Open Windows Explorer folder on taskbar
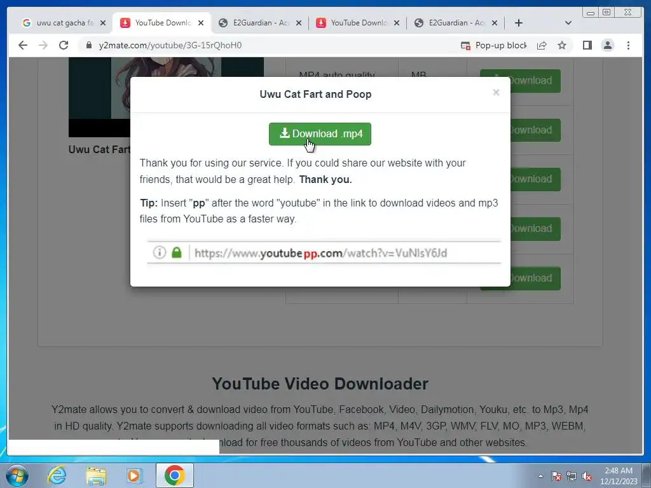The width and height of the screenshot is (651, 488). coord(96,475)
